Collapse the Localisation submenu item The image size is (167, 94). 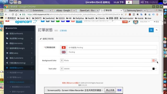[19, 82]
